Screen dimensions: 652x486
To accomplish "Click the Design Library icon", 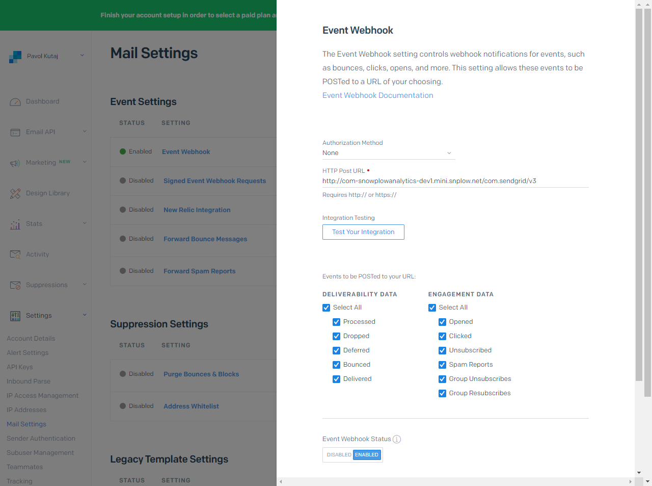I will coord(15,194).
